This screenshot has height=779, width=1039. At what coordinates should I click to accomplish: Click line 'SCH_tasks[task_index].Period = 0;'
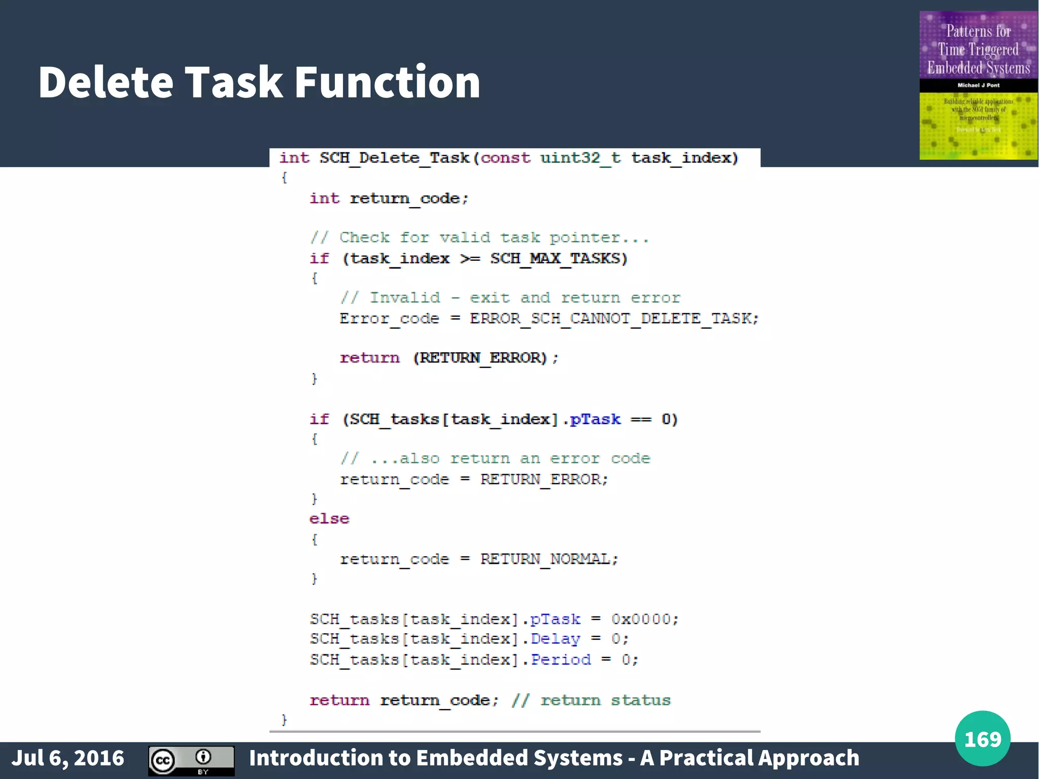[474, 660]
